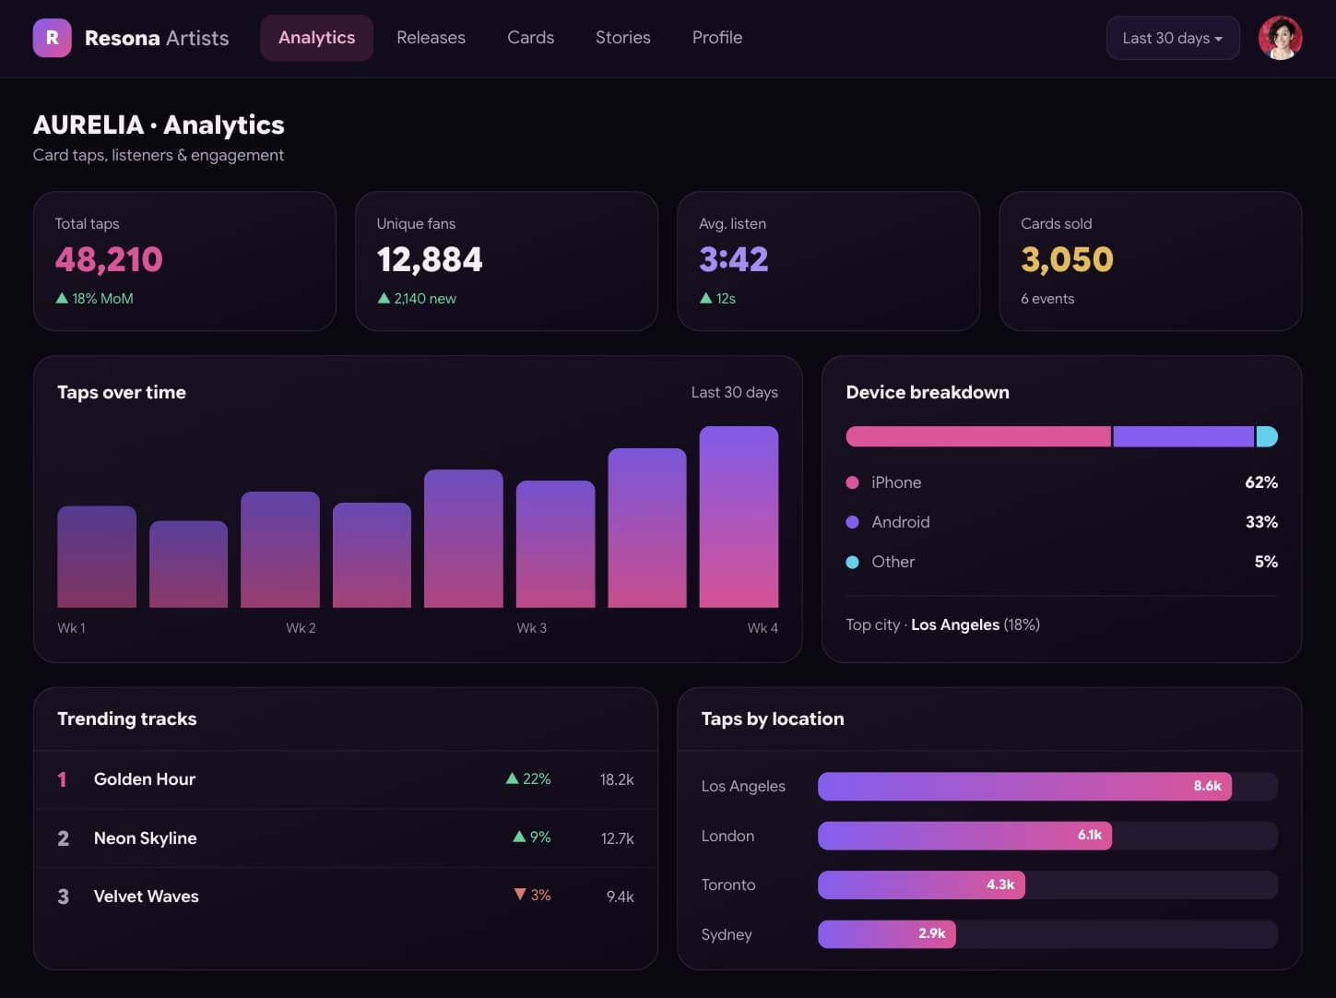Click the Device breakdown heading
Viewport: 1336px width, 998px height.
928,392
